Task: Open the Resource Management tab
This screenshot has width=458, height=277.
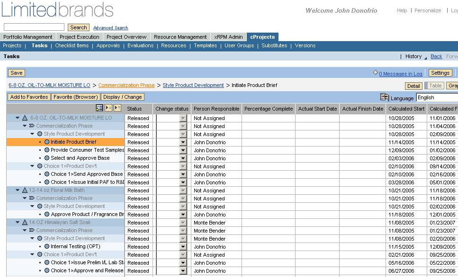Action: click(x=180, y=37)
